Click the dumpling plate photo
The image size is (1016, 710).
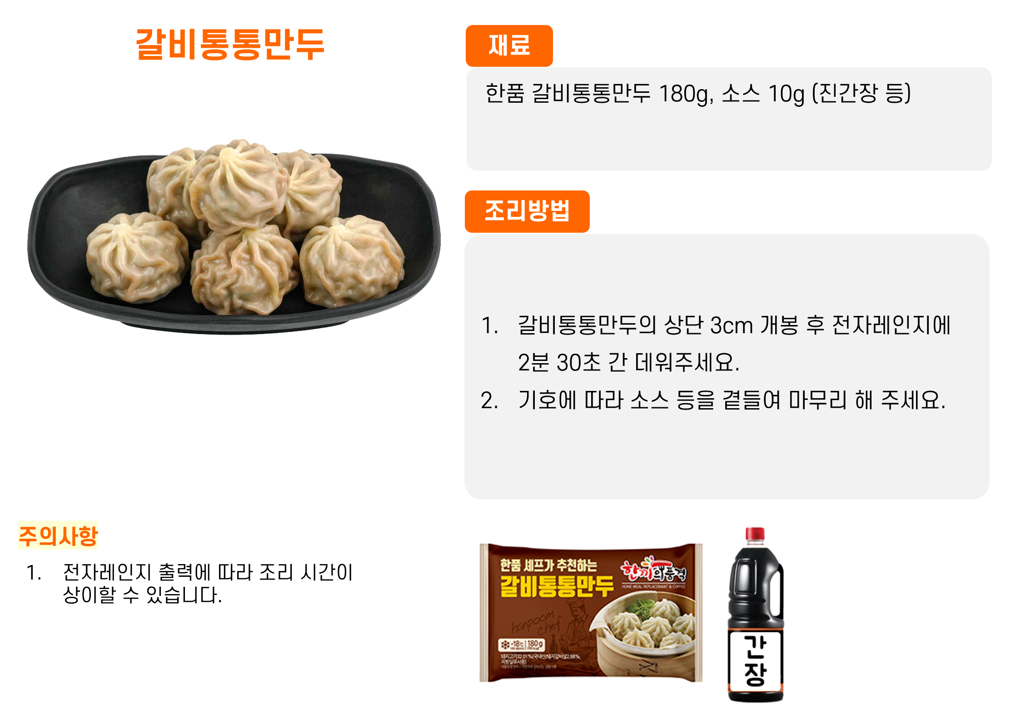click(234, 236)
